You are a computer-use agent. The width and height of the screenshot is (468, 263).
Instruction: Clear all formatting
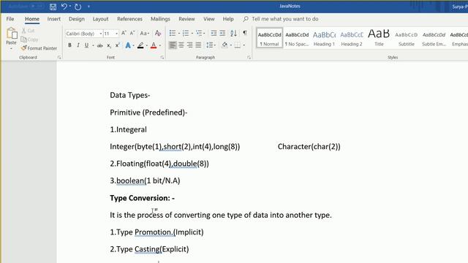158,34
